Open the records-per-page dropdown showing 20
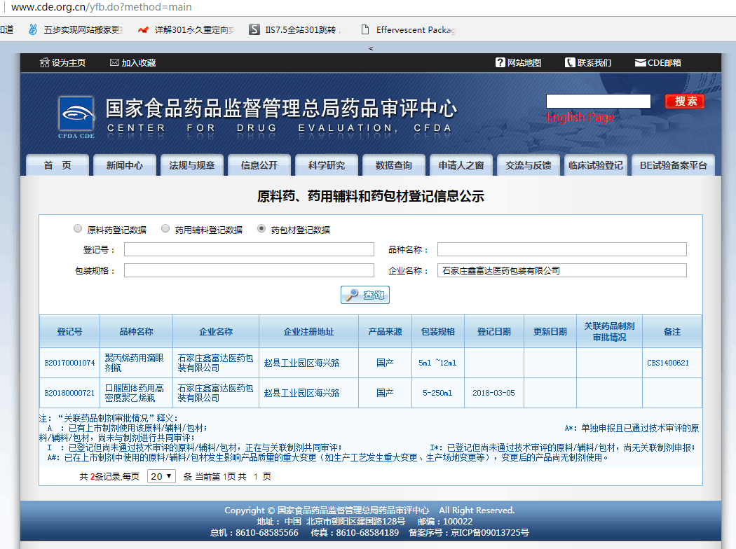This screenshot has width=736, height=549. [162, 476]
